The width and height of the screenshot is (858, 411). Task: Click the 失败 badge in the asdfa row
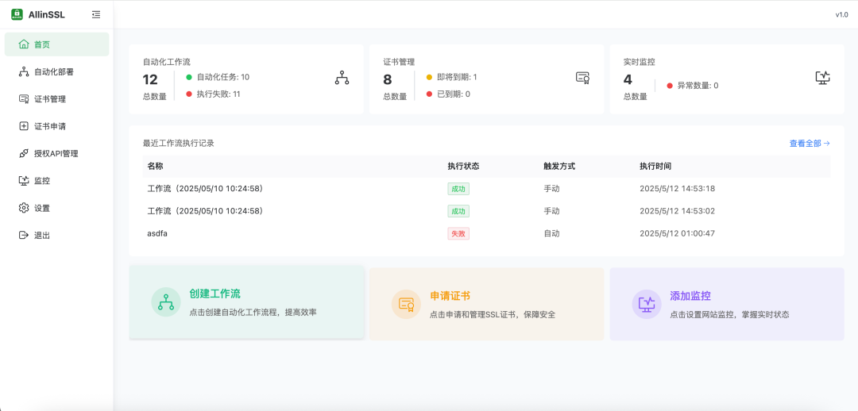pos(458,233)
